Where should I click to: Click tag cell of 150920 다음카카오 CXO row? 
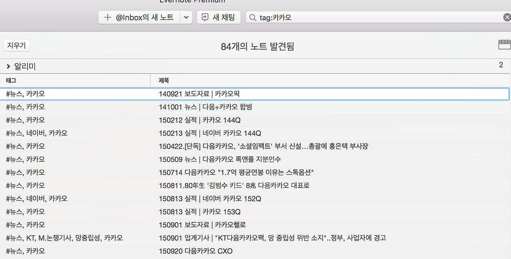[x=26, y=251]
